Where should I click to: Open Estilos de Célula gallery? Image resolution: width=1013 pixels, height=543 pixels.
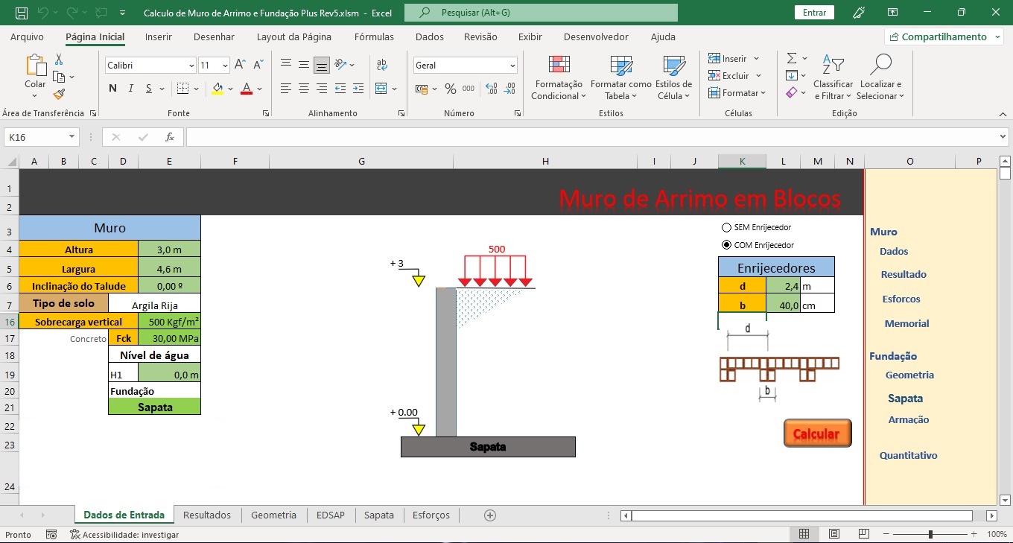tap(674, 78)
